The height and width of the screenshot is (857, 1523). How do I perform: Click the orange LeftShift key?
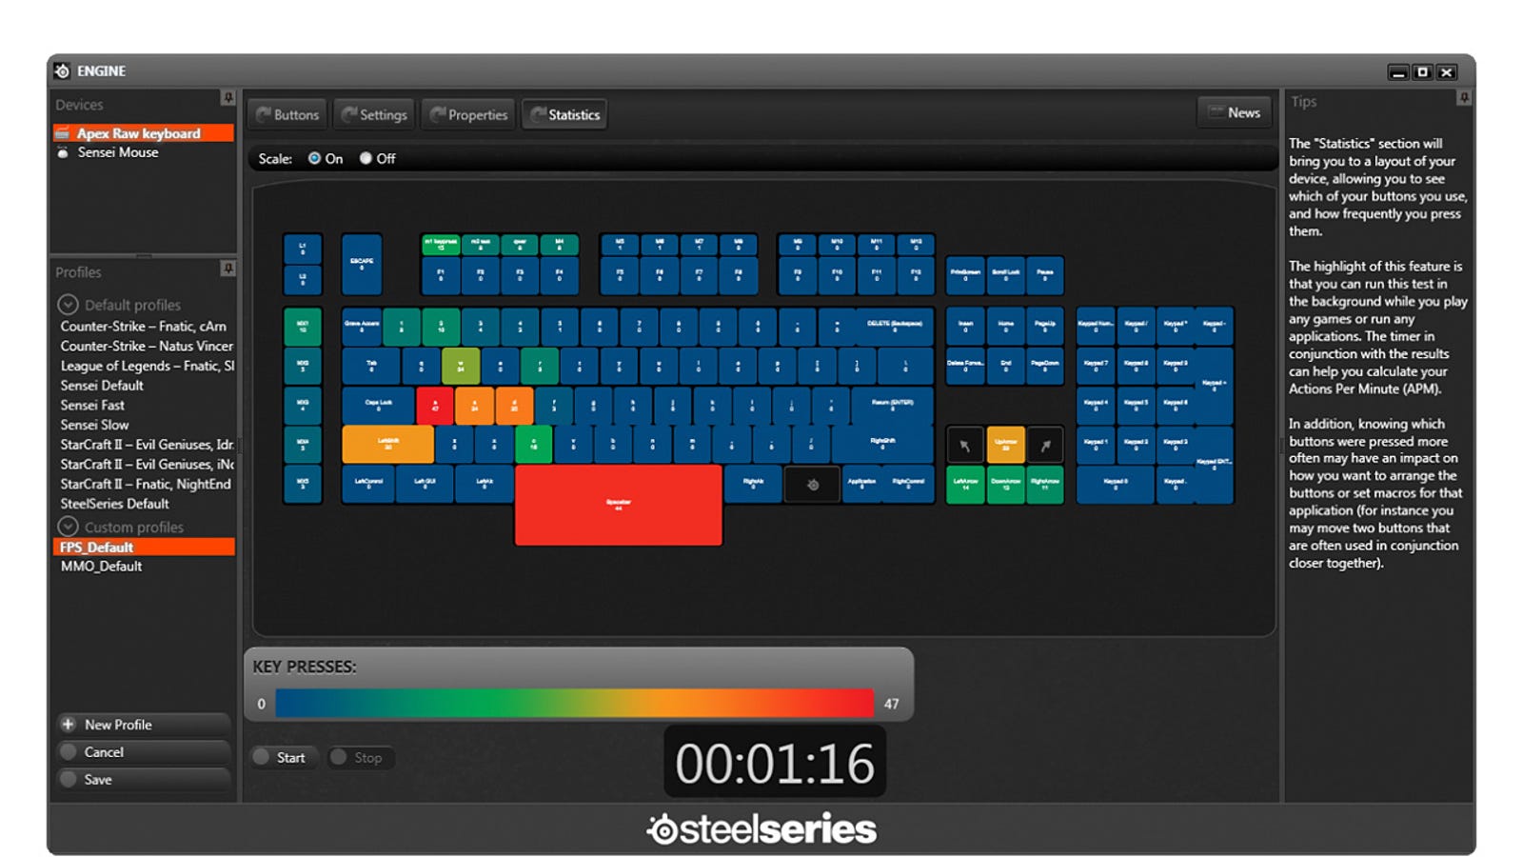point(387,445)
